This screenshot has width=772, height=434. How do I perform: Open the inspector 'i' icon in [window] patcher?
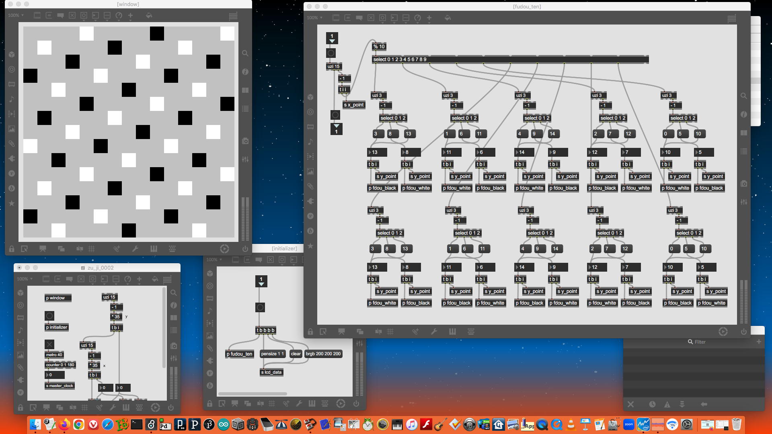tap(245, 72)
